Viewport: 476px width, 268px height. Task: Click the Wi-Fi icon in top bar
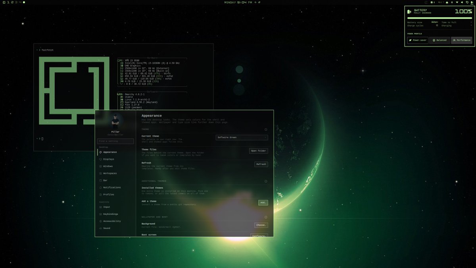pos(457,2)
